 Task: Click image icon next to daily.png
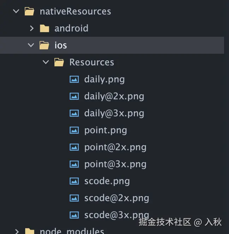74,79
